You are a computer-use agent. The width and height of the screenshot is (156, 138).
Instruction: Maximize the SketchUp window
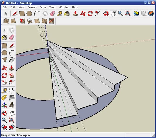point(149,3)
